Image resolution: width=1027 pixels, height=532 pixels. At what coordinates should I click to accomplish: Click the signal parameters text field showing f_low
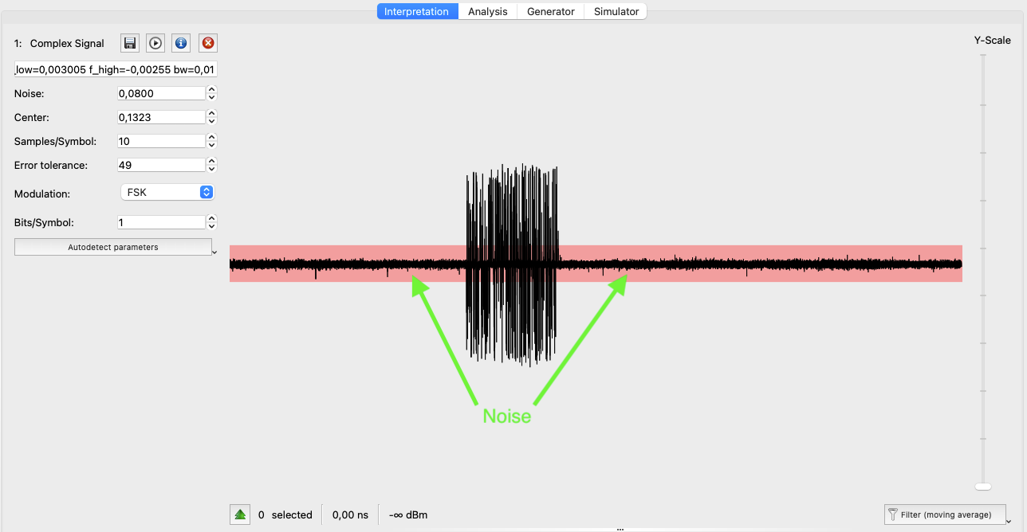(115, 69)
